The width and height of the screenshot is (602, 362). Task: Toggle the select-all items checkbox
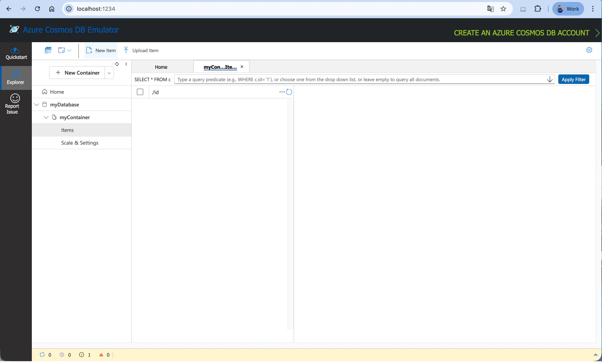(140, 92)
